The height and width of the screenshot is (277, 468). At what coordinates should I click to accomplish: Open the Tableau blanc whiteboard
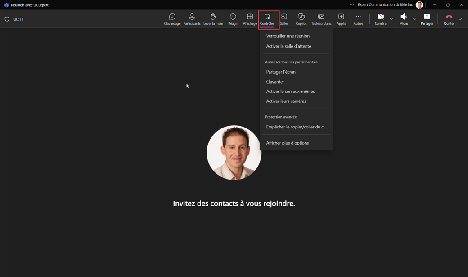321,19
